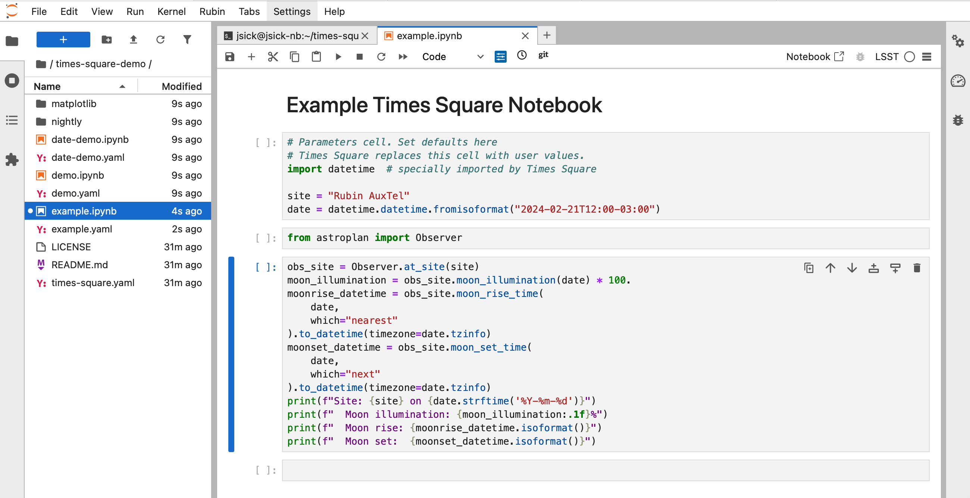This screenshot has height=498, width=970.
Task: Refresh the file browser list
Action: click(x=160, y=40)
